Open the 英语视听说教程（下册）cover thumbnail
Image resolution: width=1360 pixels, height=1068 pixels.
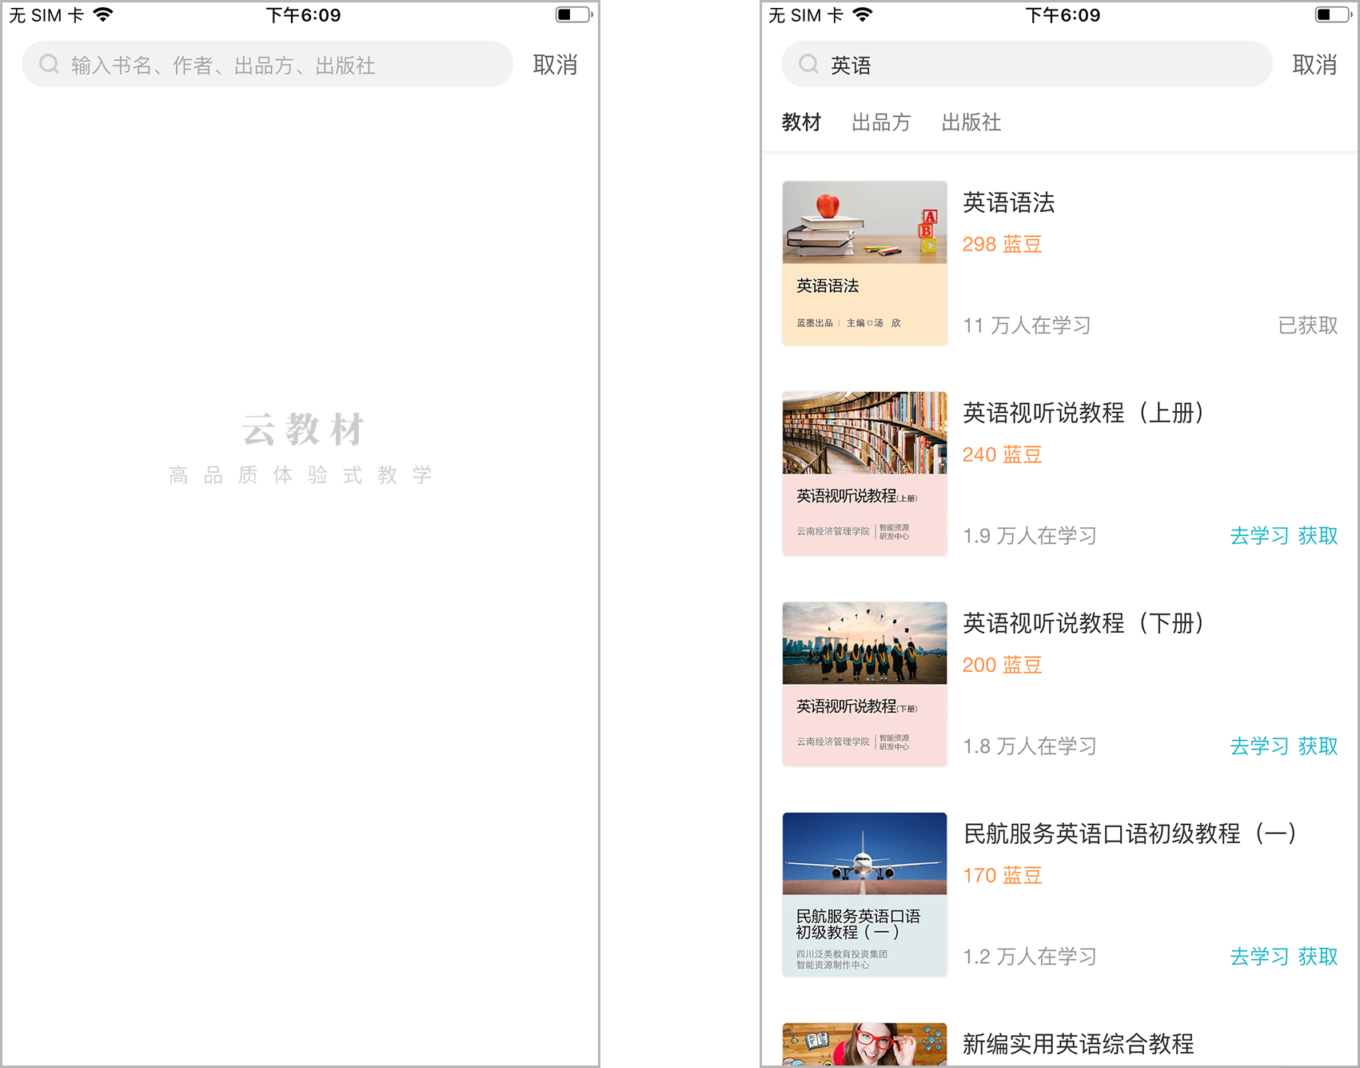tap(864, 684)
